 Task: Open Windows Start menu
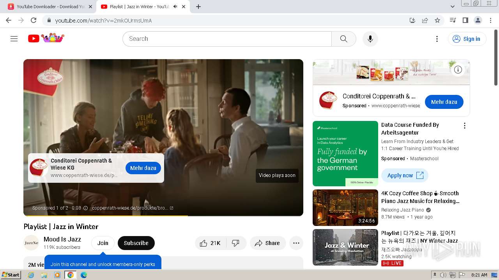point(11,275)
